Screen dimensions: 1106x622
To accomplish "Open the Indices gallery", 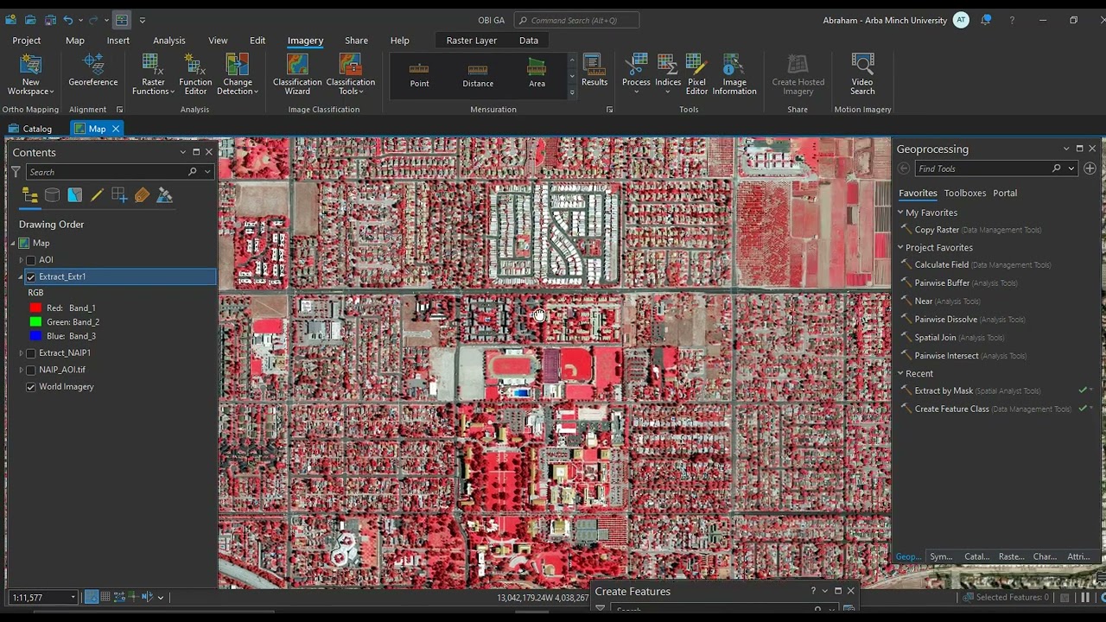I will pyautogui.click(x=668, y=74).
